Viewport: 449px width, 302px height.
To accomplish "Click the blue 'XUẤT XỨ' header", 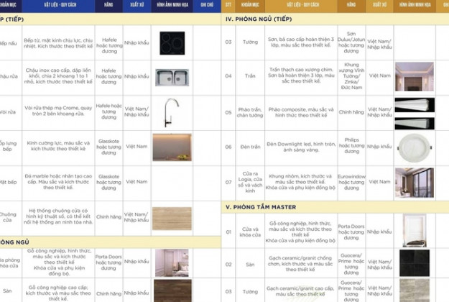I will 137,6.
